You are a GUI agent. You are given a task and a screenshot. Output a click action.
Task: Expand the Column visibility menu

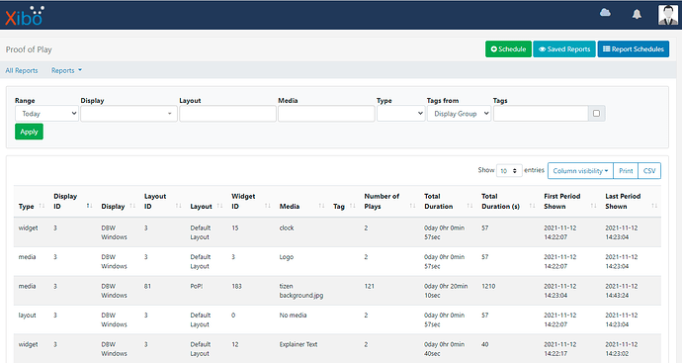point(580,170)
